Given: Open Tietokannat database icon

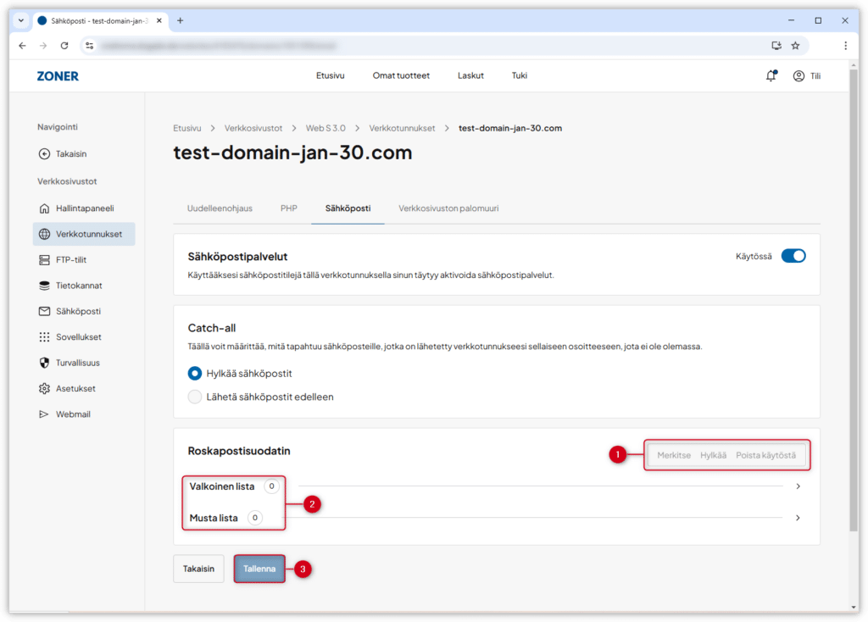Looking at the screenshot, I should 45,286.
